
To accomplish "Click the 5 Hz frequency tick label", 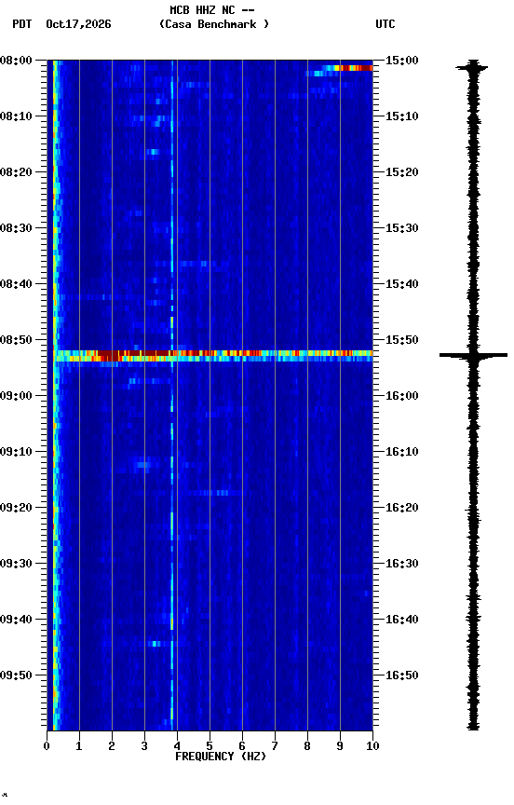I will [210, 746].
